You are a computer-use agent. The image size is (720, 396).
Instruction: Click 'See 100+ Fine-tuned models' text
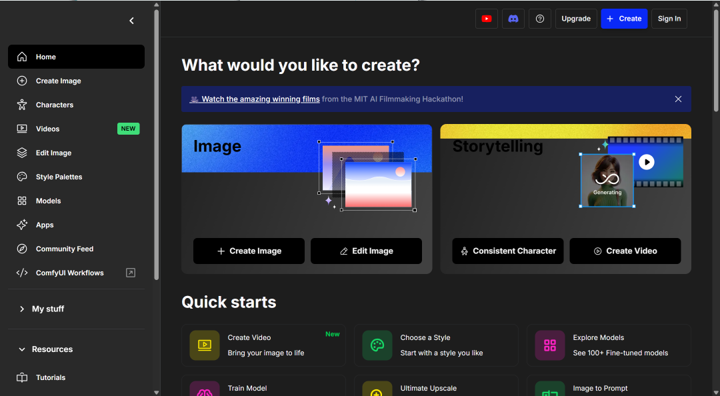coord(621,353)
